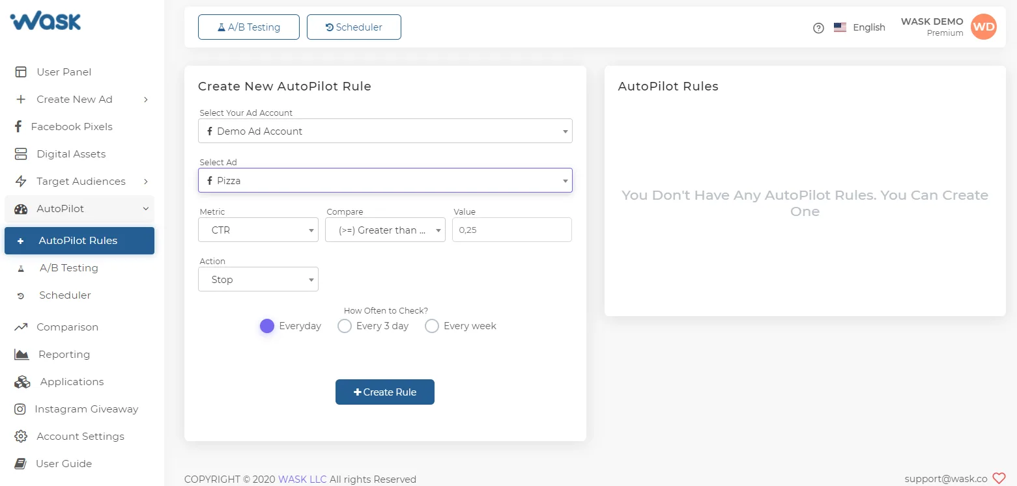
Task: Click the WD profile avatar
Action: 984,27
